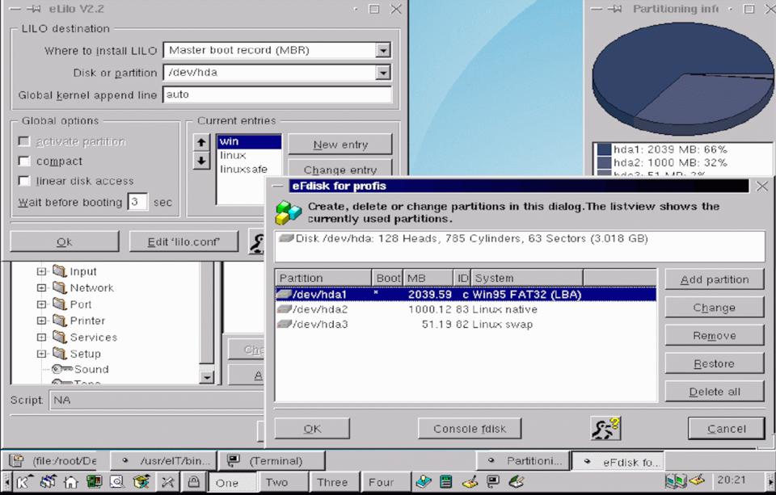The height and width of the screenshot is (495, 776).
Task: Toggle the linear disk access checkbox
Action: pyautogui.click(x=24, y=181)
